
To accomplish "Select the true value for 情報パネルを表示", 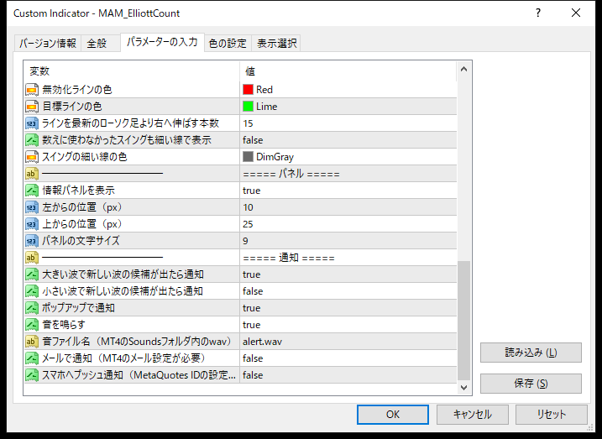I will [252, 191].
